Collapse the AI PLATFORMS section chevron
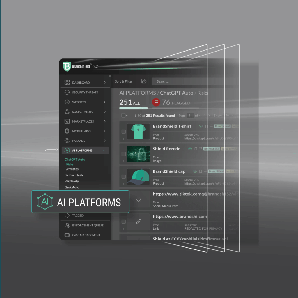The width and height of the screenshot is (298, 298). [104, 150]
